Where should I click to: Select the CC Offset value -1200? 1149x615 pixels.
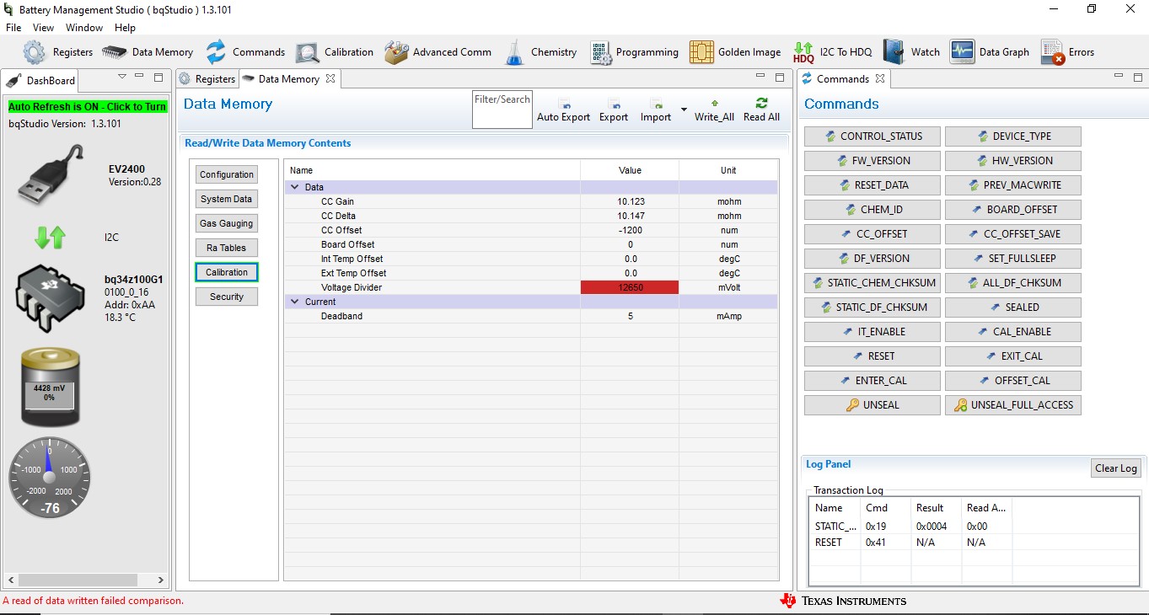point(630,230)
